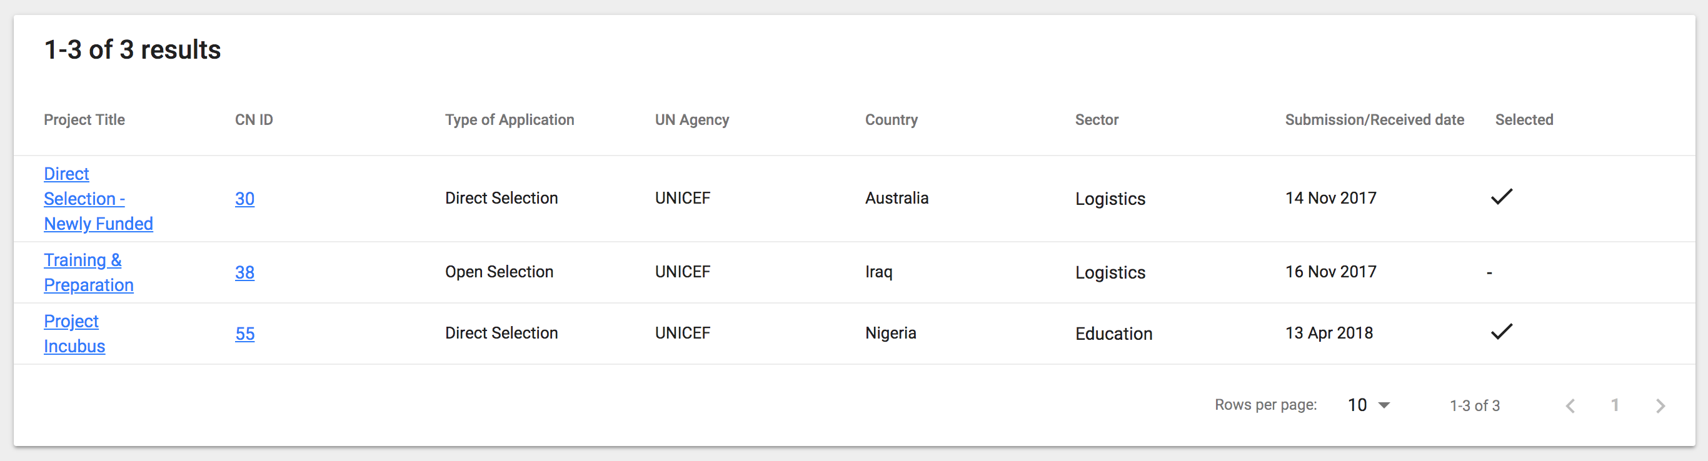
Task: Click the next page chevron arrow
Action: (x=1660, y=405)
